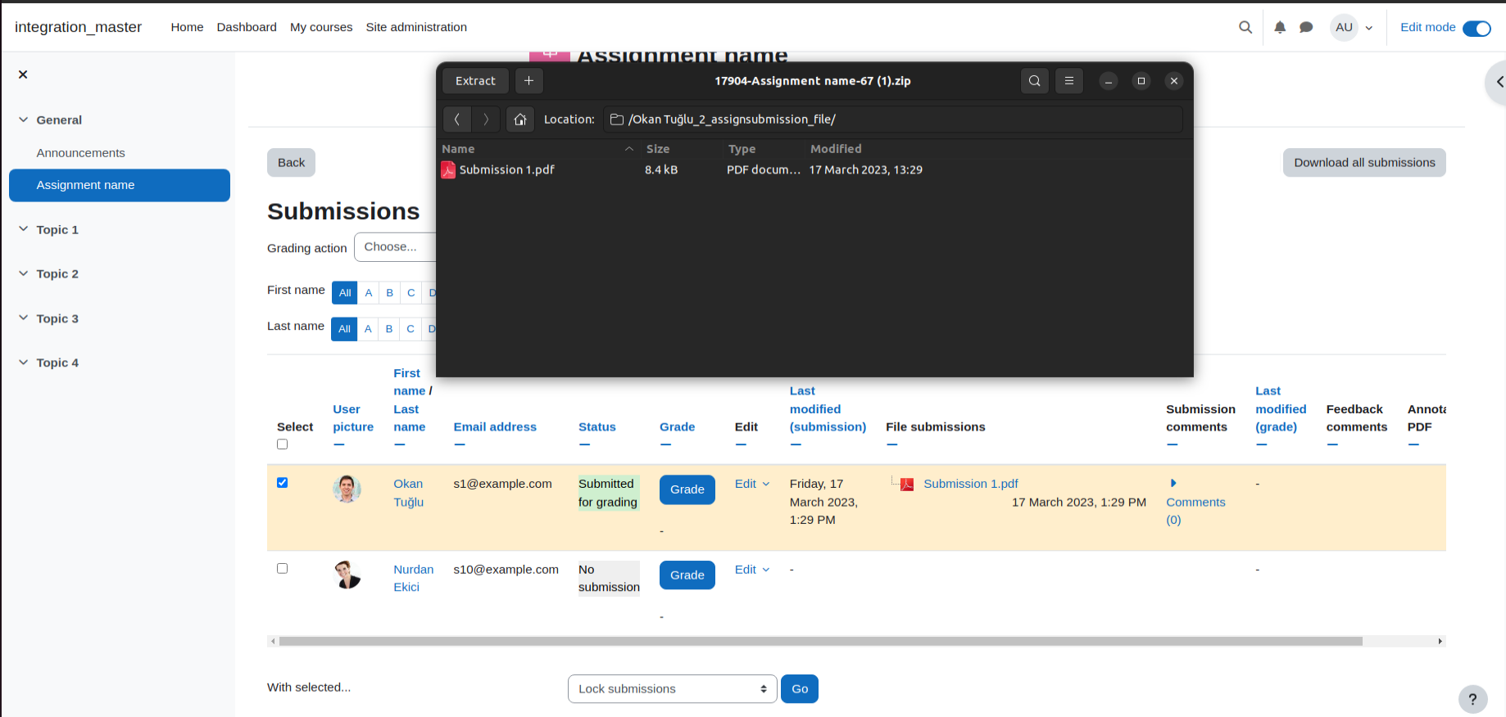This screenshot has height=717, width=1506.
Task: Click the table horizontal scrollbar
Action: pos(820,642)
